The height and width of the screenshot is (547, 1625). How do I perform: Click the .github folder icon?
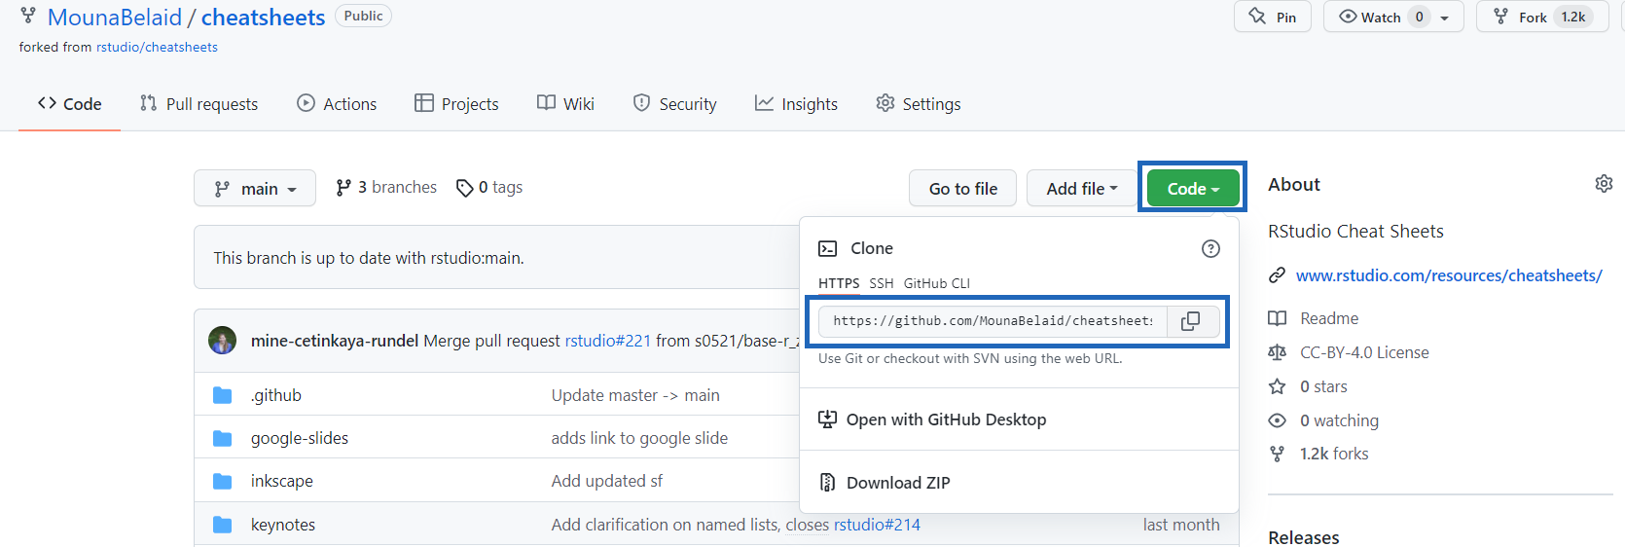(x=223, y=395)
